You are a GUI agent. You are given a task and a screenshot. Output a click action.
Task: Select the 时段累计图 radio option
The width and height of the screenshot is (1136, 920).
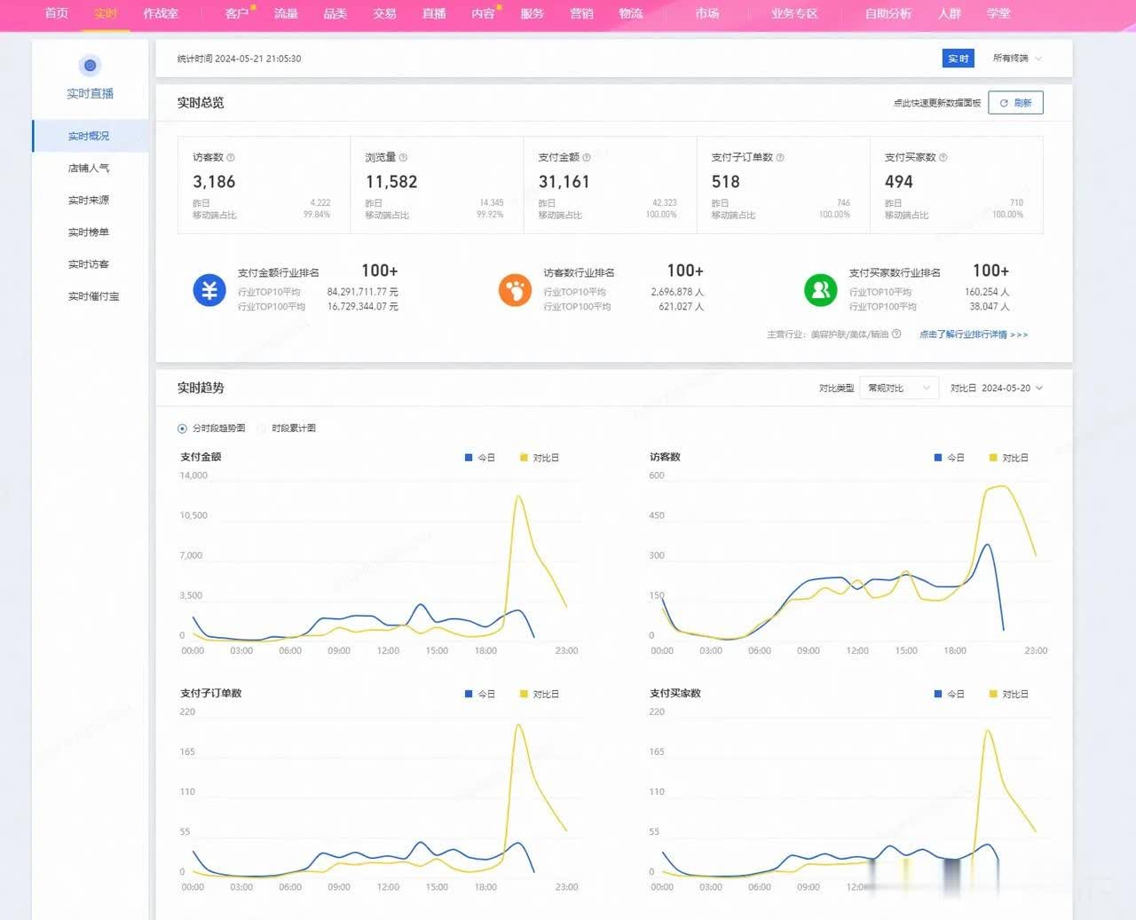262,429
